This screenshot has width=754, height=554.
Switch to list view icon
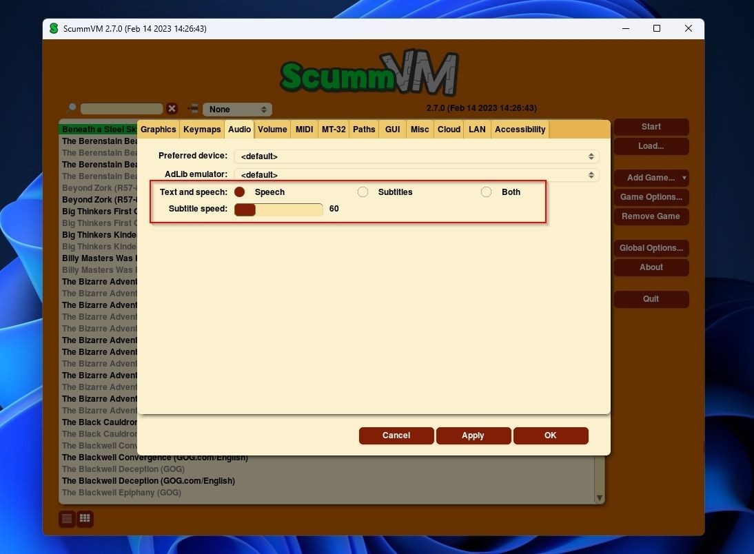coord(67,518)
